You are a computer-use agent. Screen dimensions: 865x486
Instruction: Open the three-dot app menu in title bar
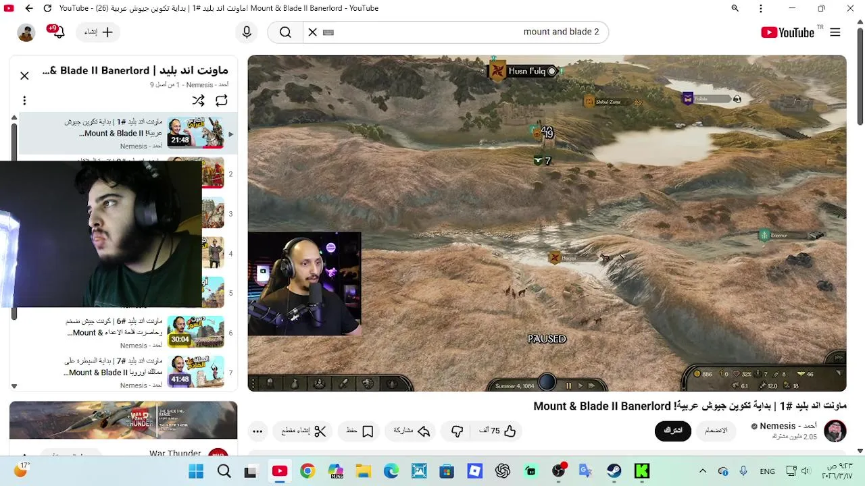pos(761,8)
